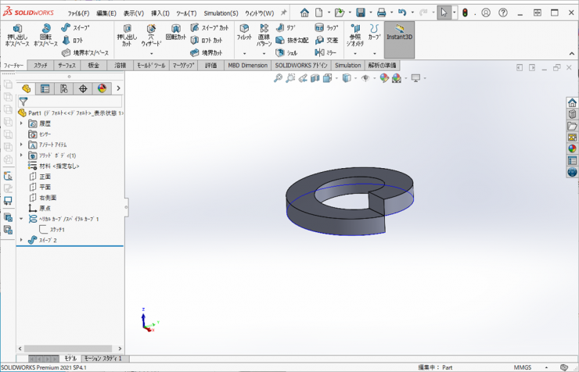This screenshot has width=579, height=372.
Task: Select the 正面 plane in tree
Action: [x=45, y=177]
